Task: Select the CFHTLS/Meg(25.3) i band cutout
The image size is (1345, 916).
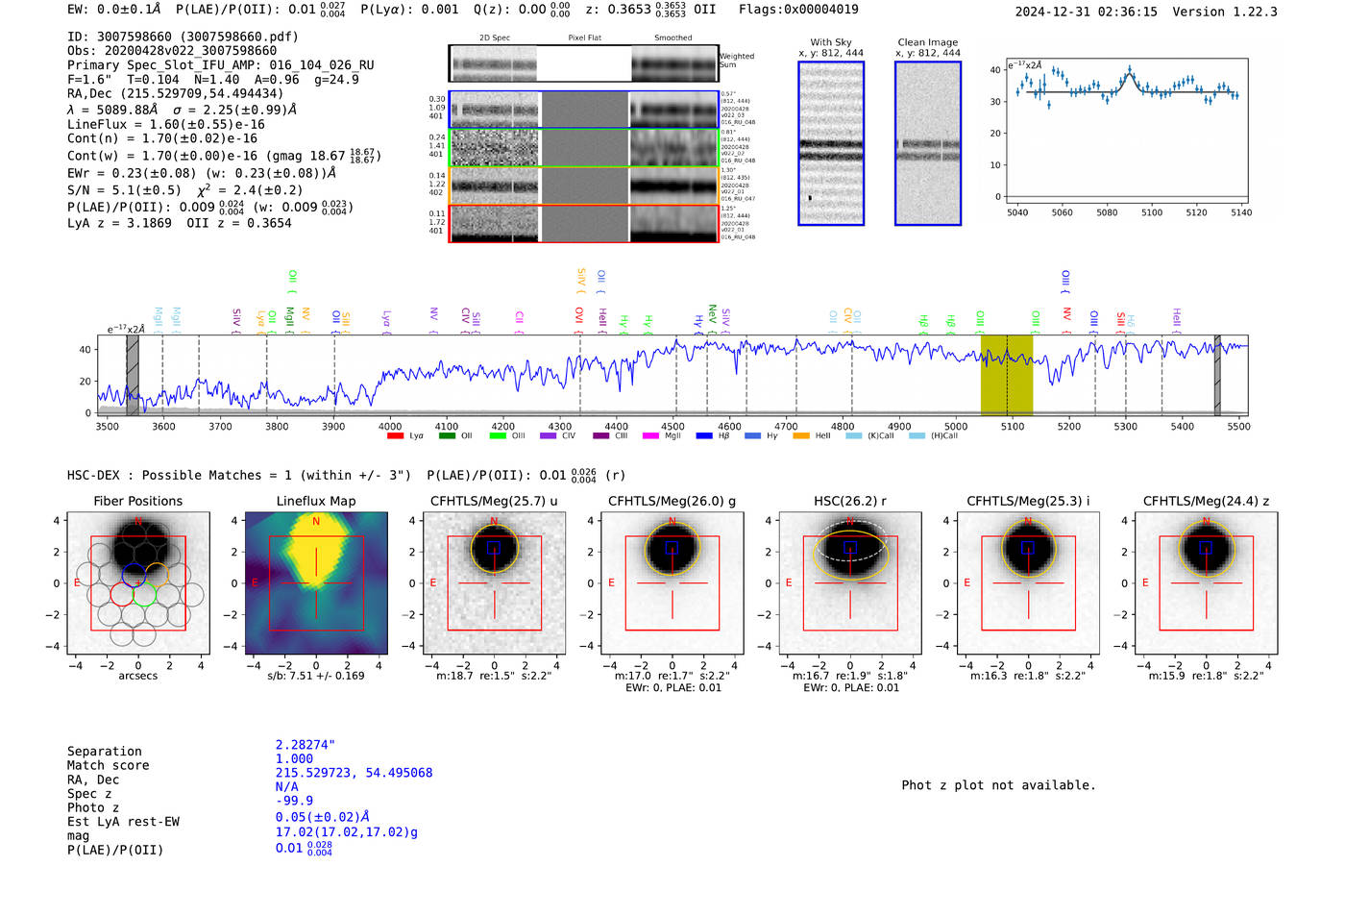Action: click(1028, 582)
